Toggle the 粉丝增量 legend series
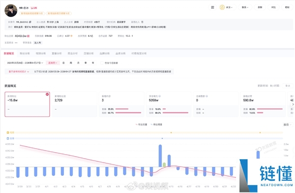 [x=156, y=124]
